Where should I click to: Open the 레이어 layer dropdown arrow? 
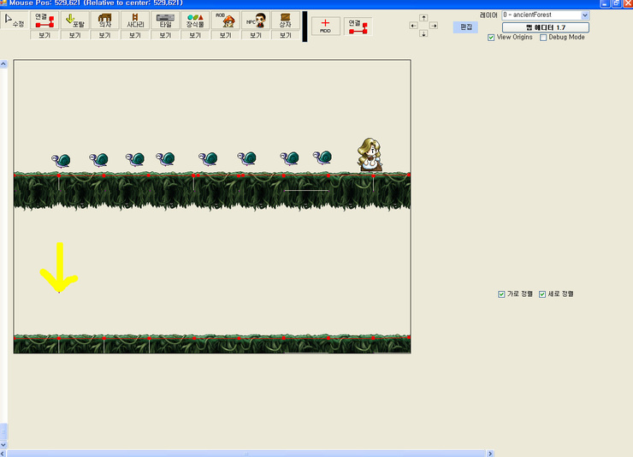(585, 15)
